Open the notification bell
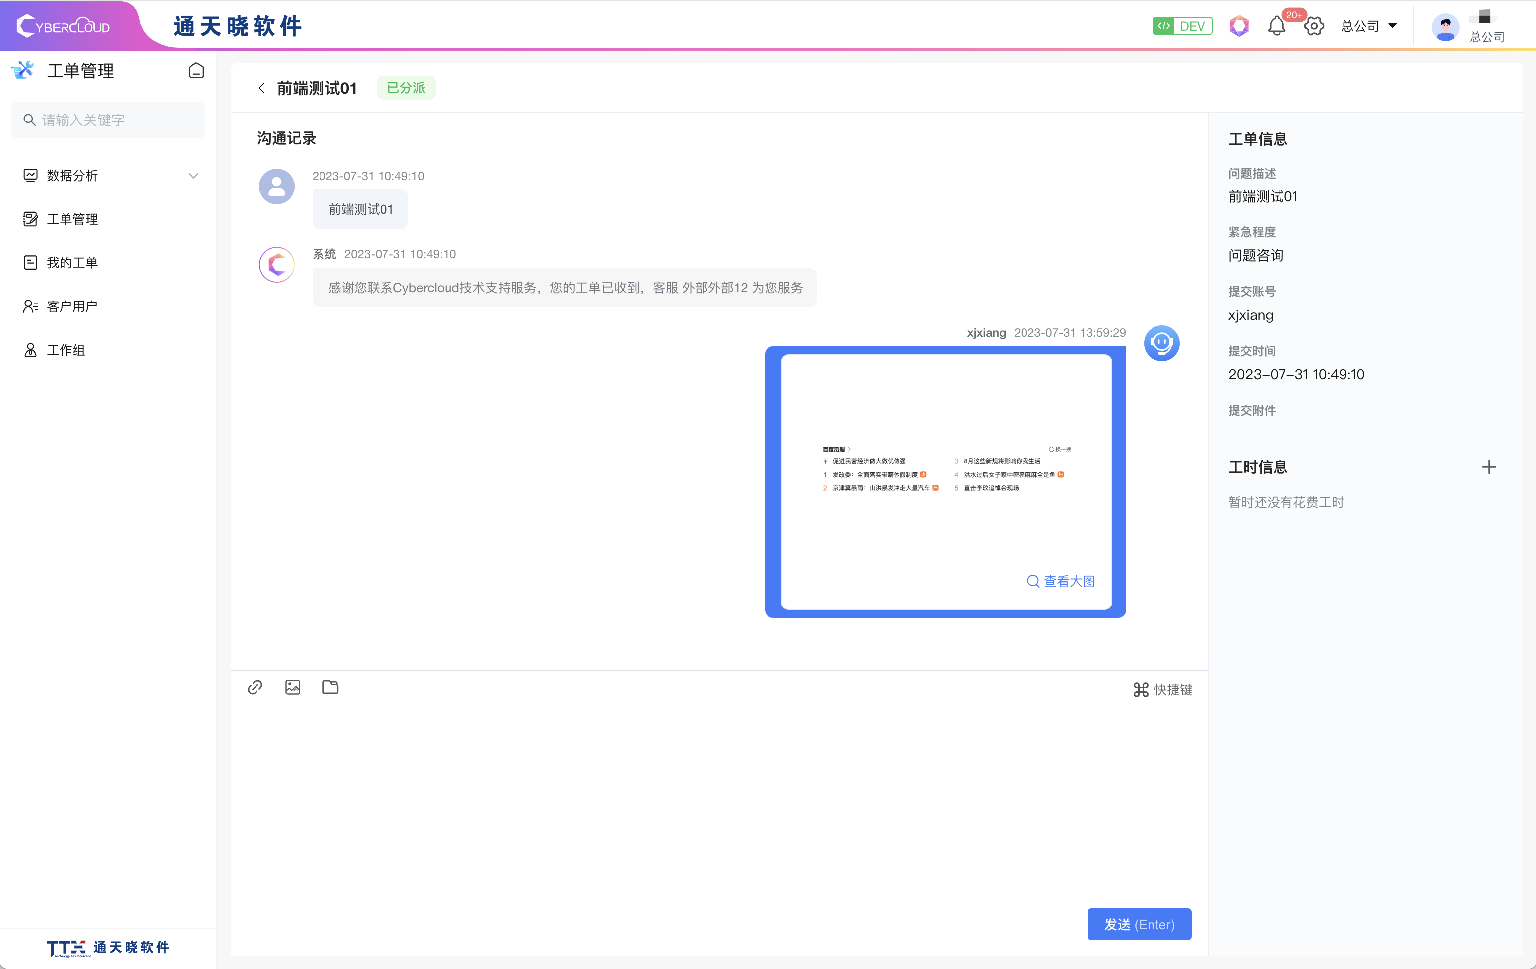 coord(1277,26)
